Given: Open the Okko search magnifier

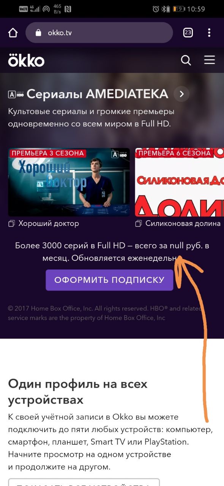Looking at the screenshot, I should pos(186,60).
